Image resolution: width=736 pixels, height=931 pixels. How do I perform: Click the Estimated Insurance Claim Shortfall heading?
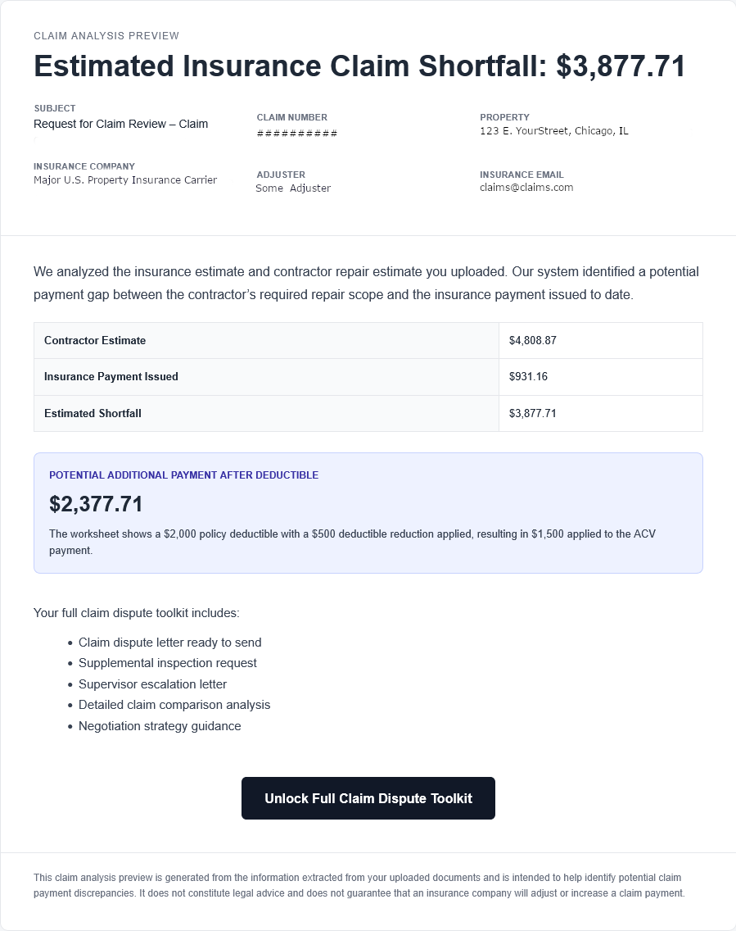click(x=359, y=66)
